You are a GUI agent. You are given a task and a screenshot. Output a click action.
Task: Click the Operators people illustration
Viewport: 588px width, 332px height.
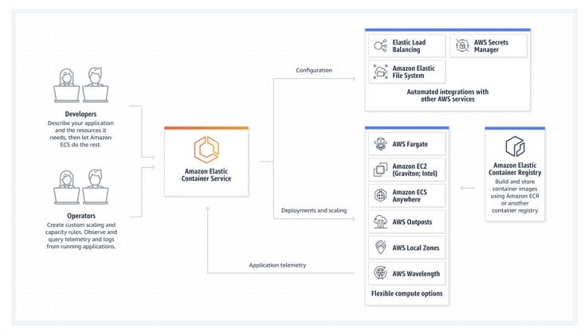[81, 187]
